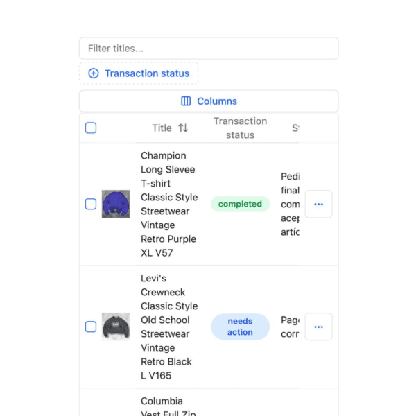Click the Levi's Crewneck Classic Style title
The image size is (416, 416).
168,327
